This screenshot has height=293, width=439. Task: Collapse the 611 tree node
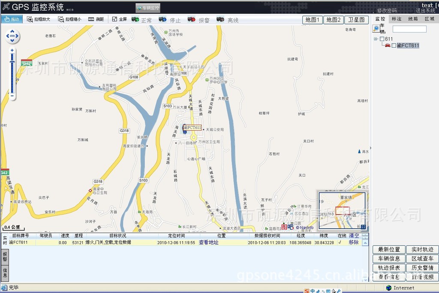click(x=376, y=39)
